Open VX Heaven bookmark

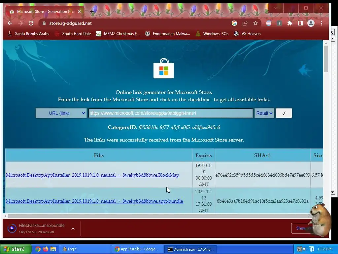point(247,34)
